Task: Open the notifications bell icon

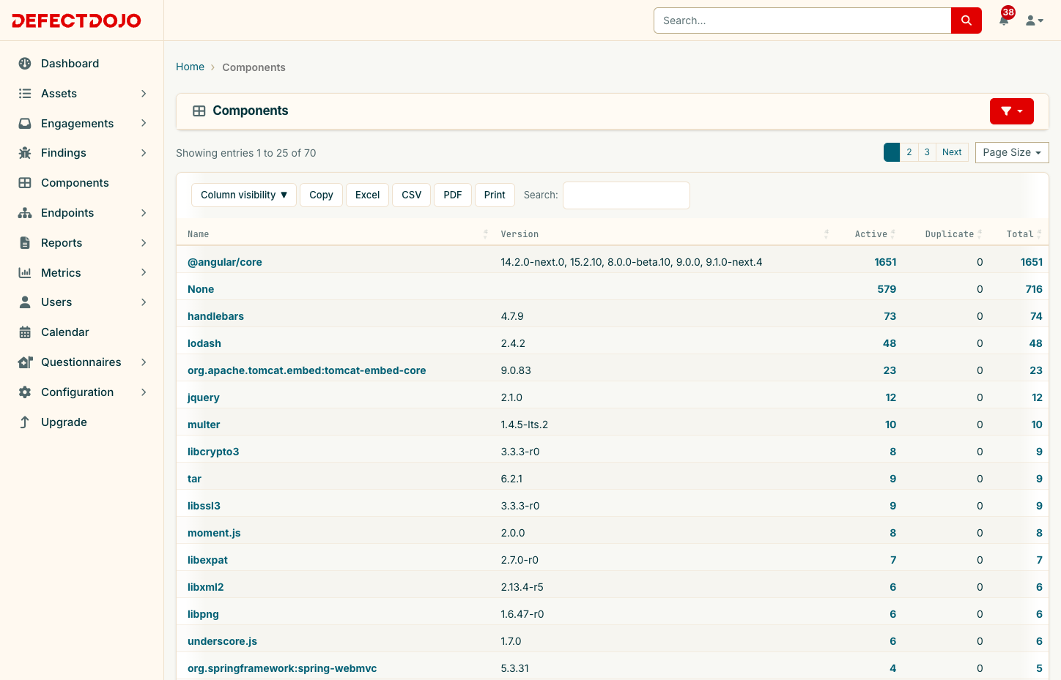Action: click(x=1004, y=20)
